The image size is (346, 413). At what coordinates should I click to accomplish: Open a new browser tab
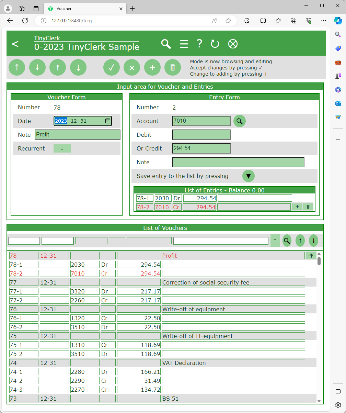[132, 8]
